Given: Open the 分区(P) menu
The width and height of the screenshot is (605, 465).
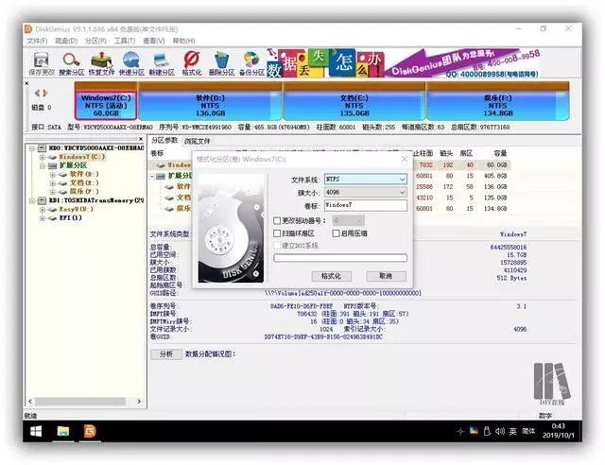Looking at the screenshot, I should pos(95,41).
